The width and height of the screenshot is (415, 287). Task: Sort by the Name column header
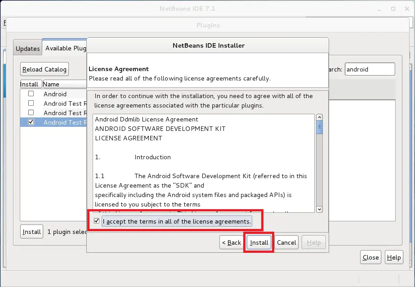65,84
